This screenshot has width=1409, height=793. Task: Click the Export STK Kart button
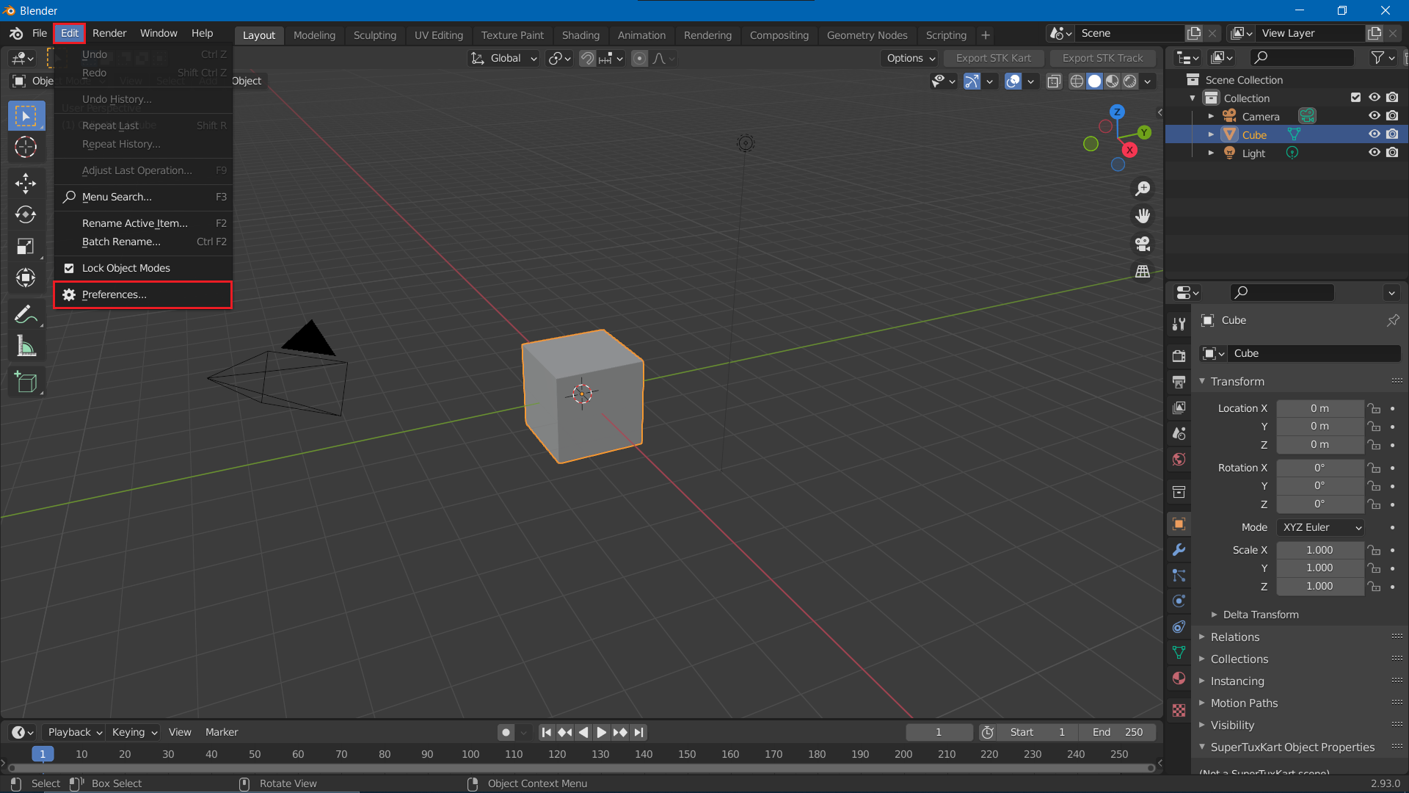(993, 58)
